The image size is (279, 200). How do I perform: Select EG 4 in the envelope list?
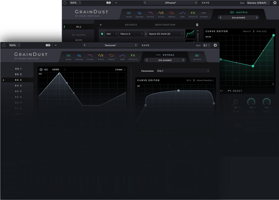18,86
